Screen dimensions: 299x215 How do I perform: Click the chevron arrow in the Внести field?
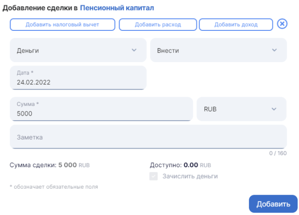274,50
